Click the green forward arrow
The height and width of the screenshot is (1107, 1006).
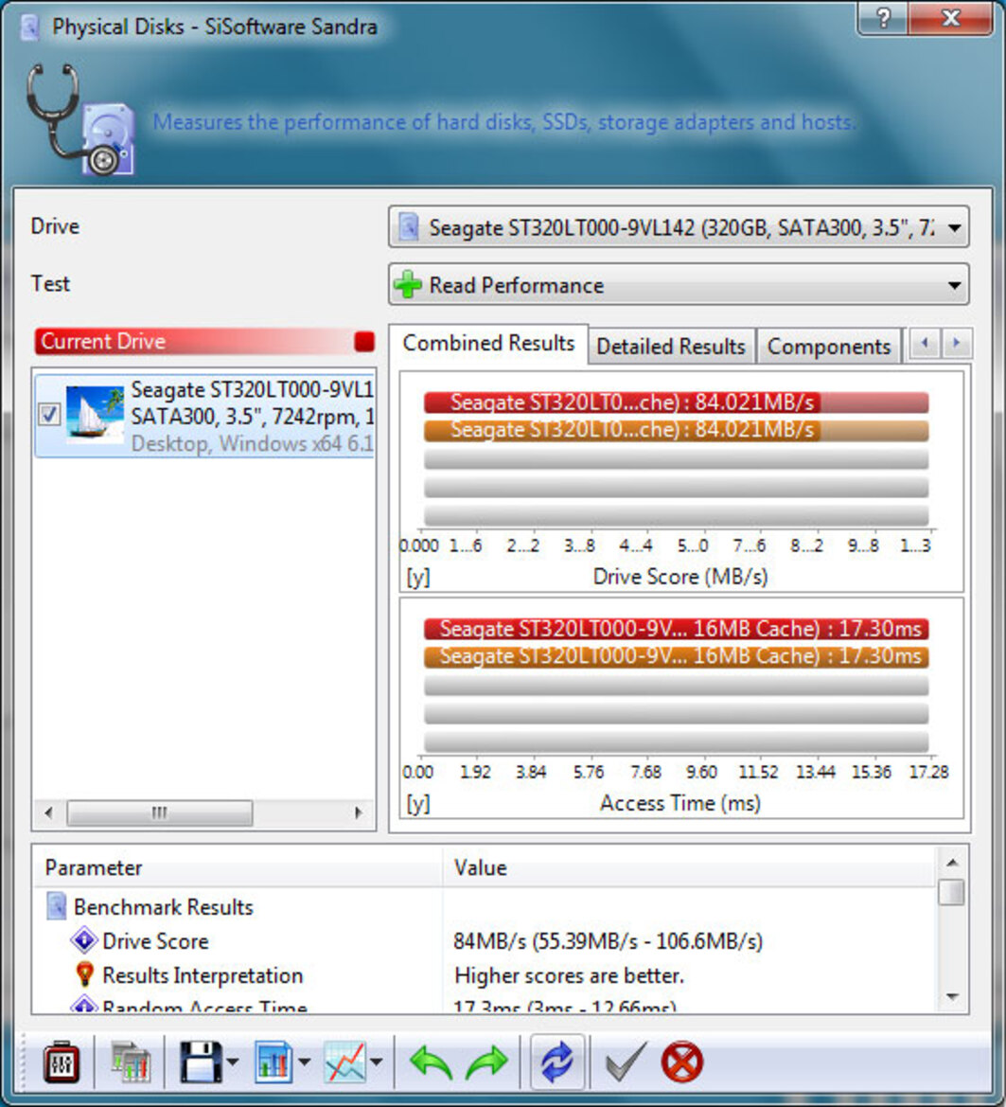tap(486, 1062)
